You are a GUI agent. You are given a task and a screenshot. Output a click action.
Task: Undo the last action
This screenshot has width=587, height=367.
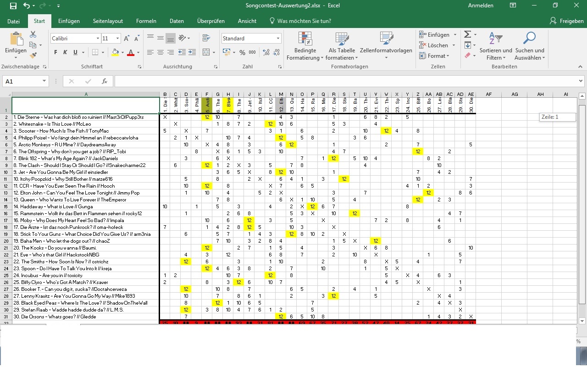click(x=26, y=6)
